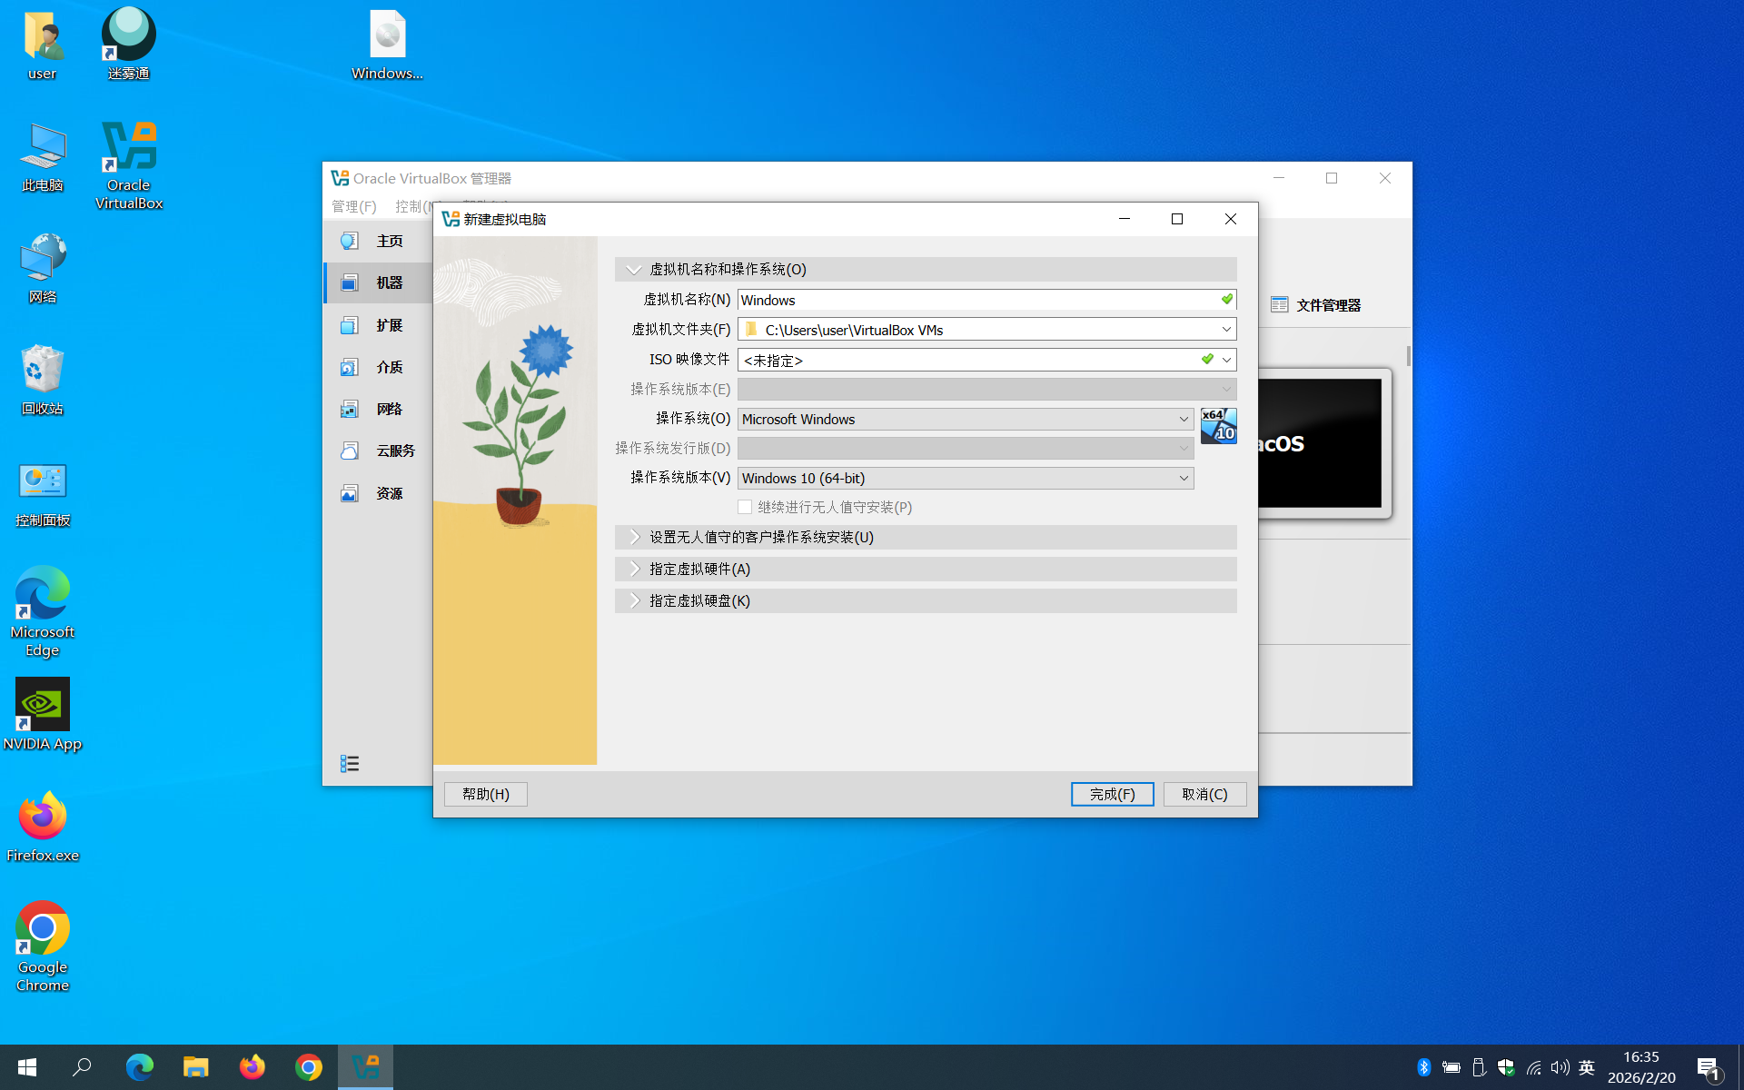The width and height of the screenshot is (1744, 1090).
Task: Open the 操作系统 Microsoft Windows dropdown
Action: tap(965, 419)
